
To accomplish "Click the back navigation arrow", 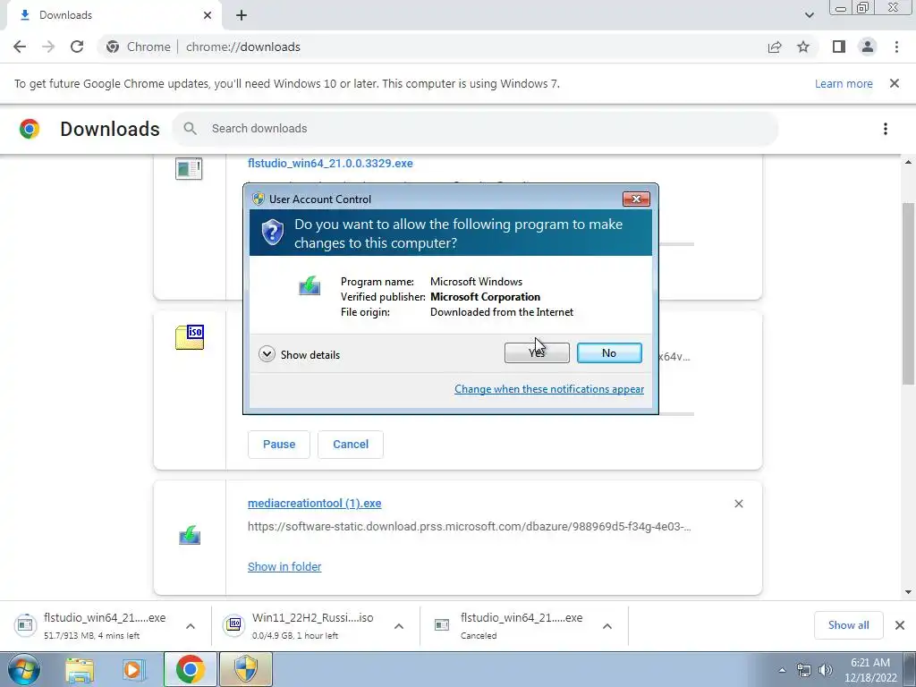I will click(x=20, y=47).
